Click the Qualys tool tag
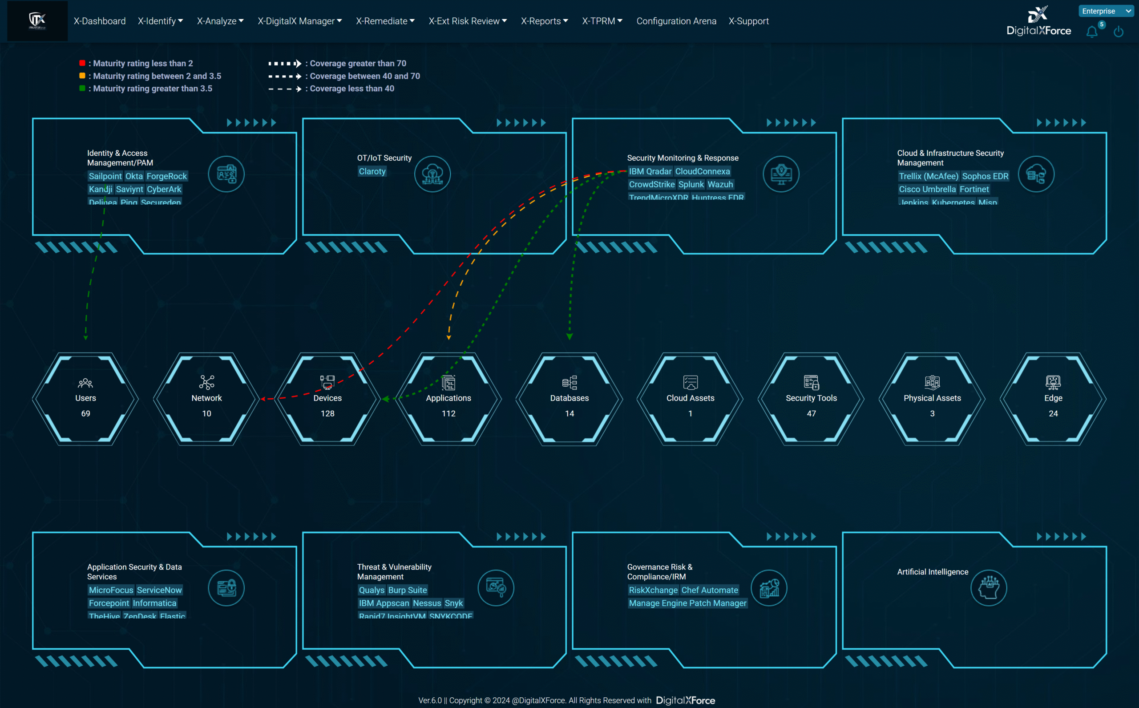The height and width of the screenshot is (708, 1139). click(372, 590)
